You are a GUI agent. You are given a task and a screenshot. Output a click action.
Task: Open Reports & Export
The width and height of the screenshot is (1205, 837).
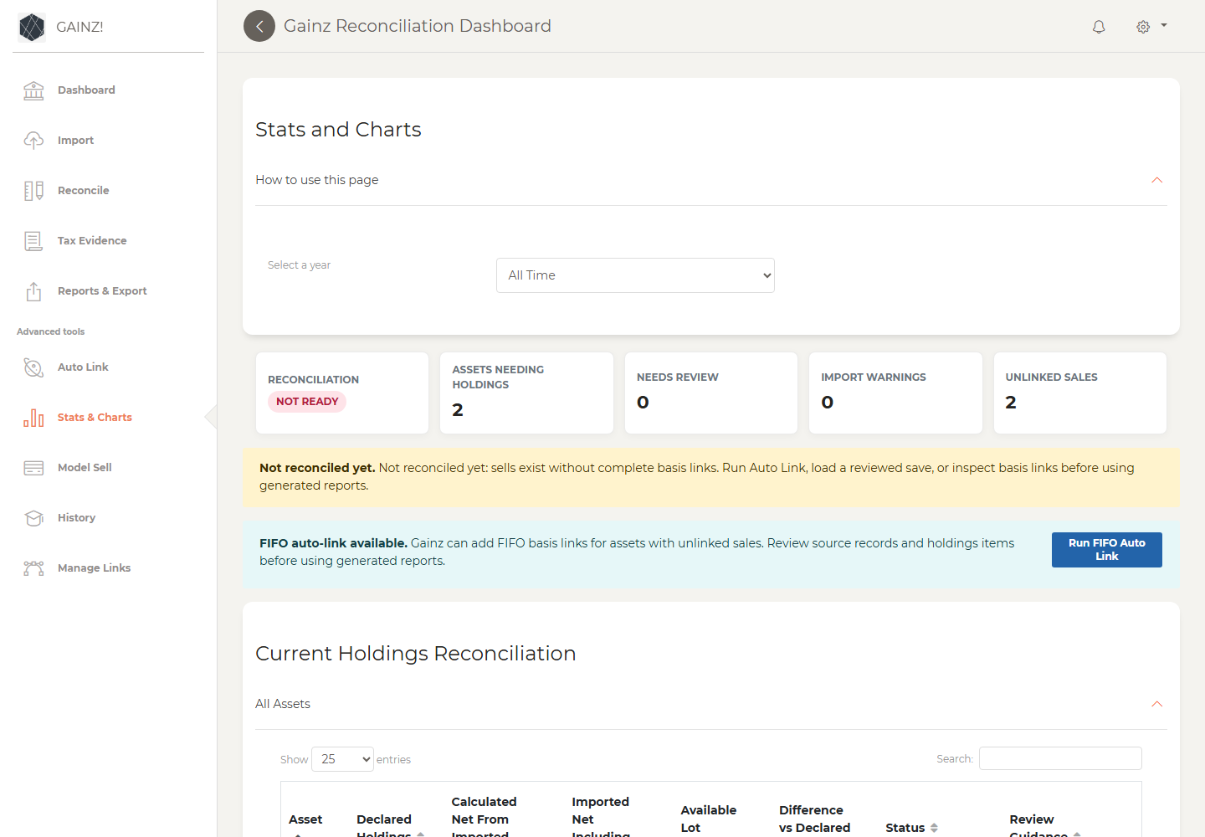click(102, 291)
